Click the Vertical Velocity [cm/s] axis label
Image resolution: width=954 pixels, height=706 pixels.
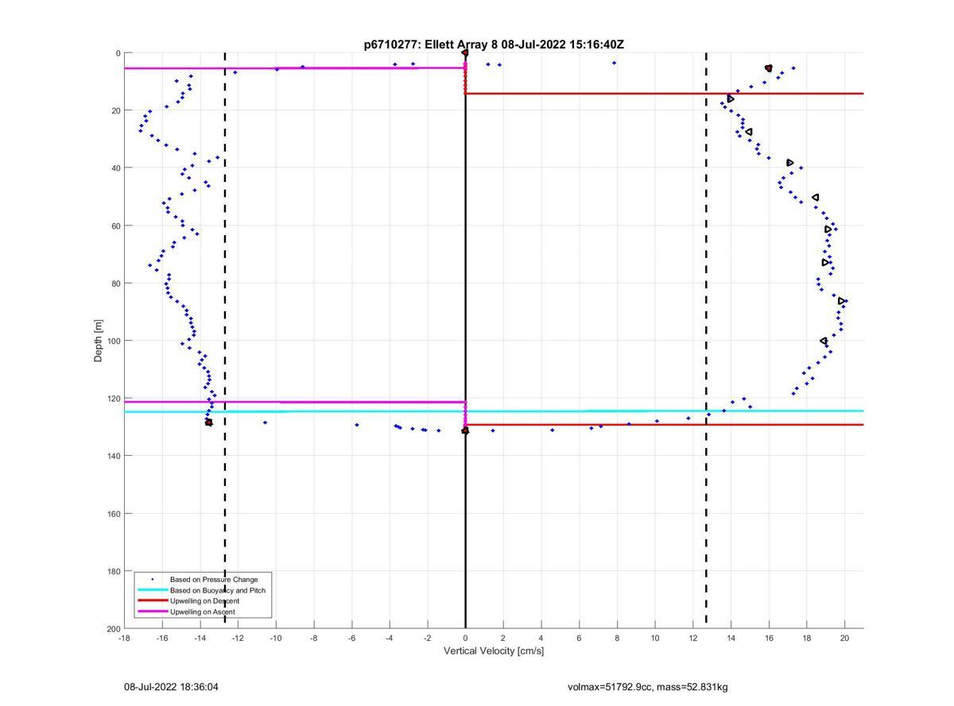pyautogui.click(x=494, y=651)
